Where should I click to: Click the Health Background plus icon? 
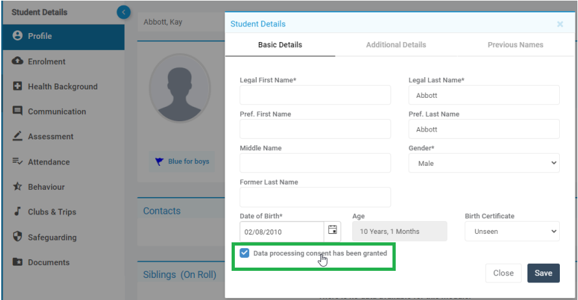click(x=18, y=86)
